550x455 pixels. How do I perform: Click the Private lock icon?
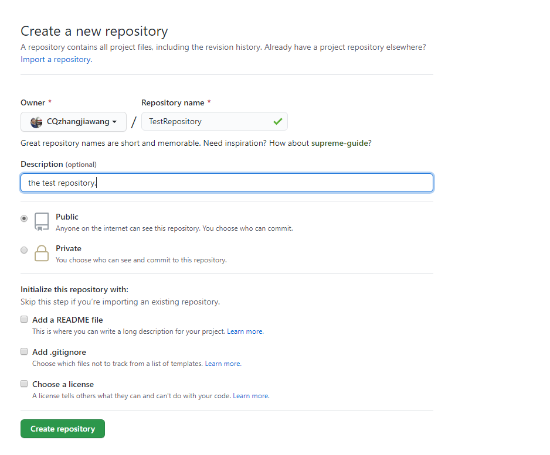(42, 253)
